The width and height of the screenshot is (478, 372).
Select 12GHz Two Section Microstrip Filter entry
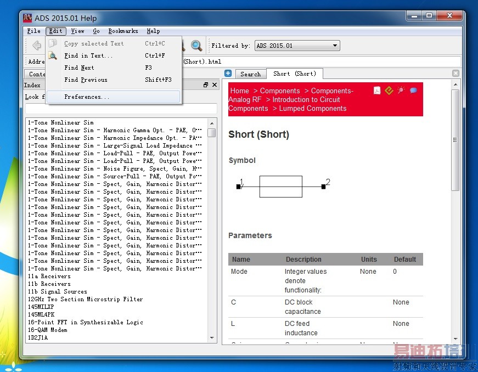pos(85,300)
